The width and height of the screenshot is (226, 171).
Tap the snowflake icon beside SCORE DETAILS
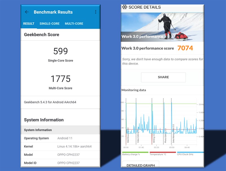point(125,7)
